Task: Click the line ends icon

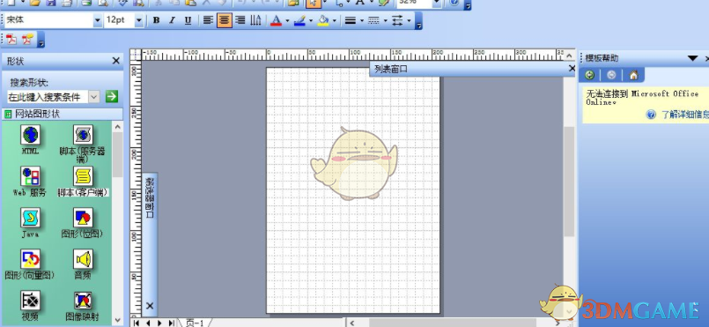Action: [x=397, y=20]
